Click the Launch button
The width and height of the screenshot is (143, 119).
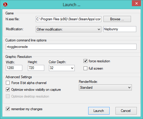[99, 111]
